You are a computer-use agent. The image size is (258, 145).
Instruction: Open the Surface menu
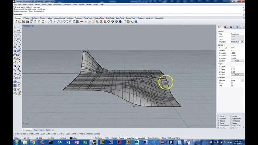37,4
